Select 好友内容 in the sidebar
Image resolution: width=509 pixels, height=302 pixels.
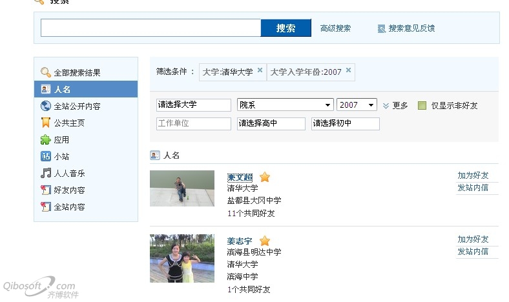(x=69, y=190)
